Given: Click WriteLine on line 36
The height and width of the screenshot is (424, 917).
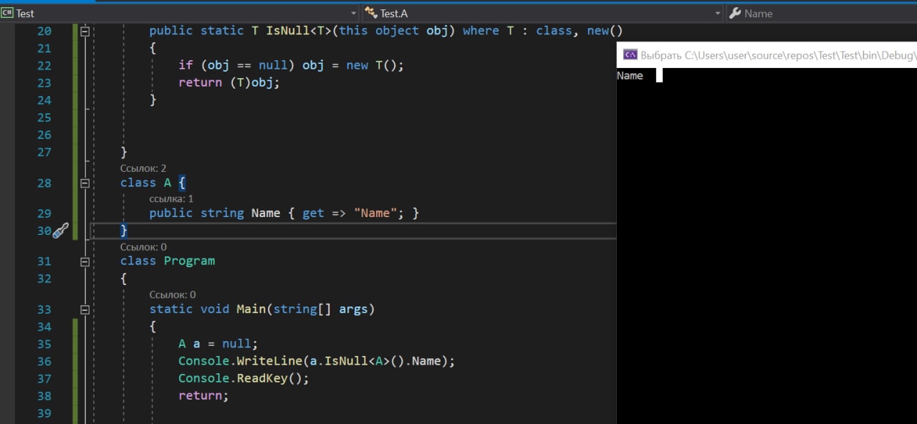Looking at the screenshot, I should (x=269, y=361).
